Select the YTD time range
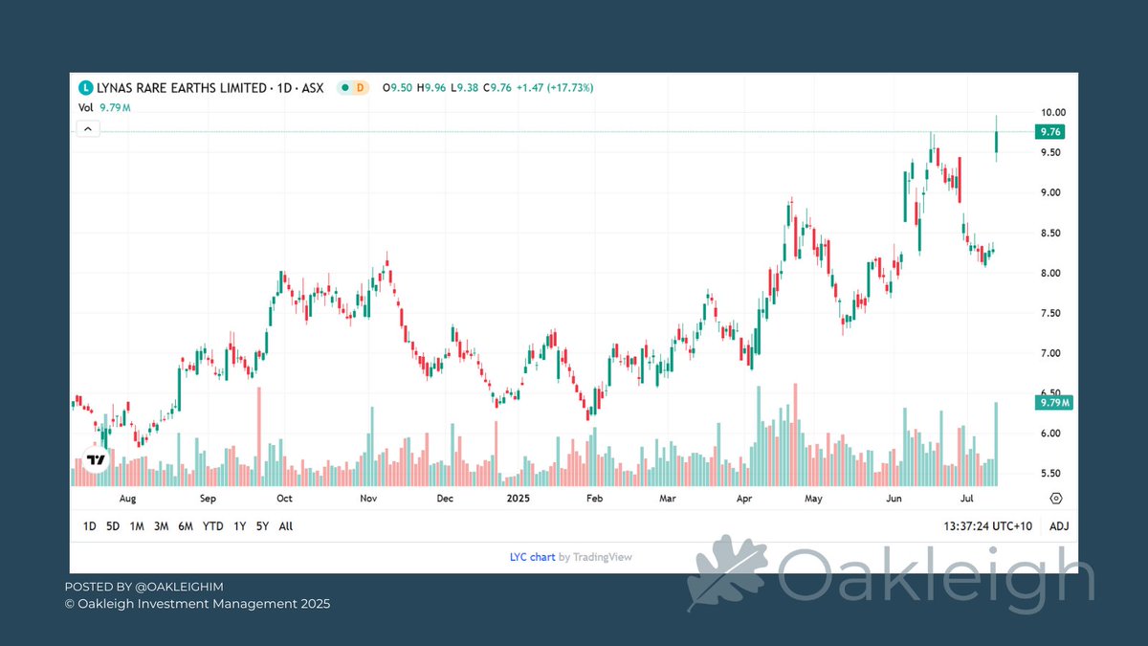 pos(212,526)
